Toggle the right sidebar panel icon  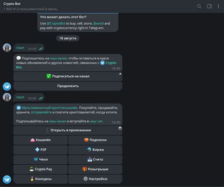[209, 6]
